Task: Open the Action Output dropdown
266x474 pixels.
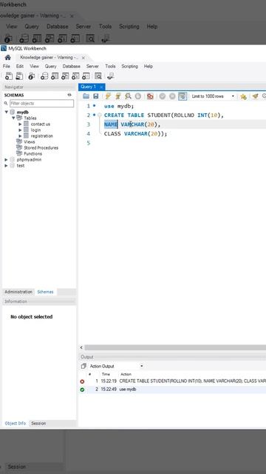Action: 117,366
